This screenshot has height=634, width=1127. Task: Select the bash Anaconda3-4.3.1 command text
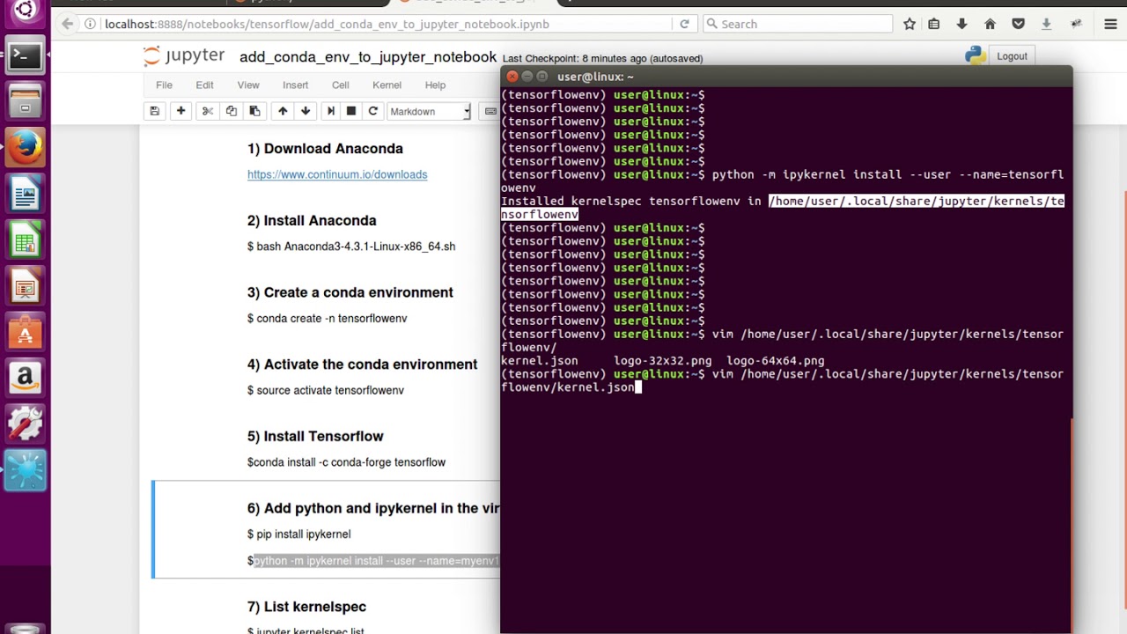click(351, 247)
